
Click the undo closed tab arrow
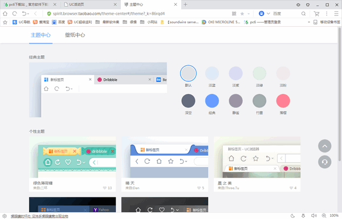pyautogui.click(x=24, y=14)
